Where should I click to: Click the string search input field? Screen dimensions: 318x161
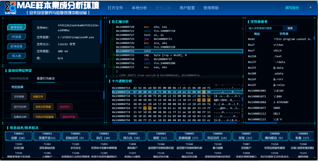coord(264,28)
